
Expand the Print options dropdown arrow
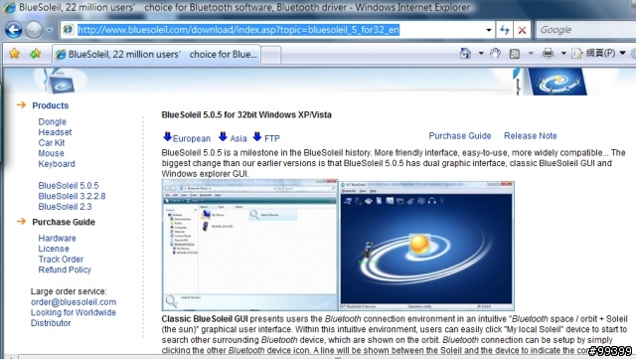pyautogui.click(x=563, y=53)
